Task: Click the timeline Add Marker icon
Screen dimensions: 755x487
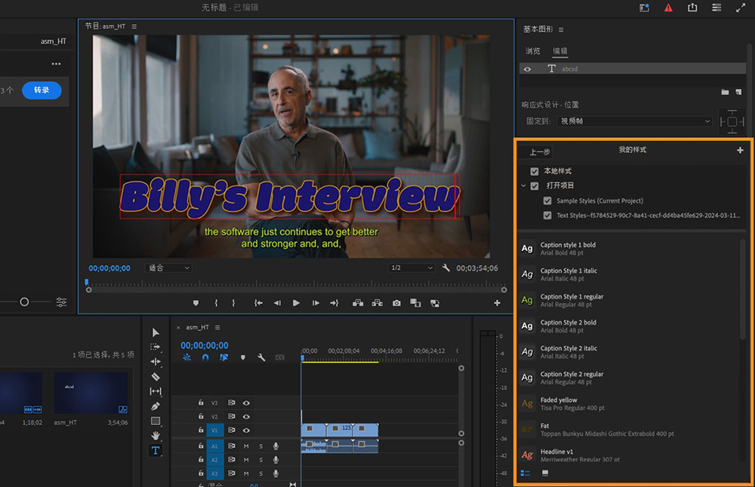Action: 242,357
